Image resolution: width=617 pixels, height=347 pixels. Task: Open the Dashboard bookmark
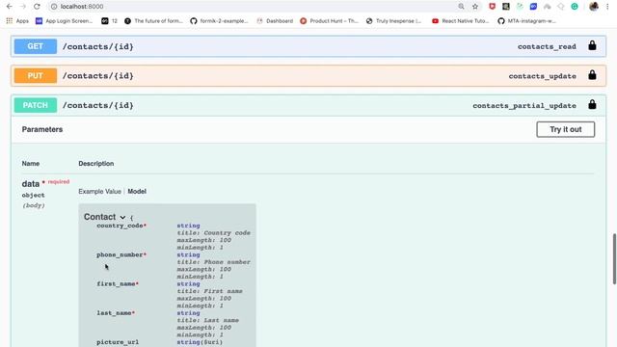pos(275,21)
